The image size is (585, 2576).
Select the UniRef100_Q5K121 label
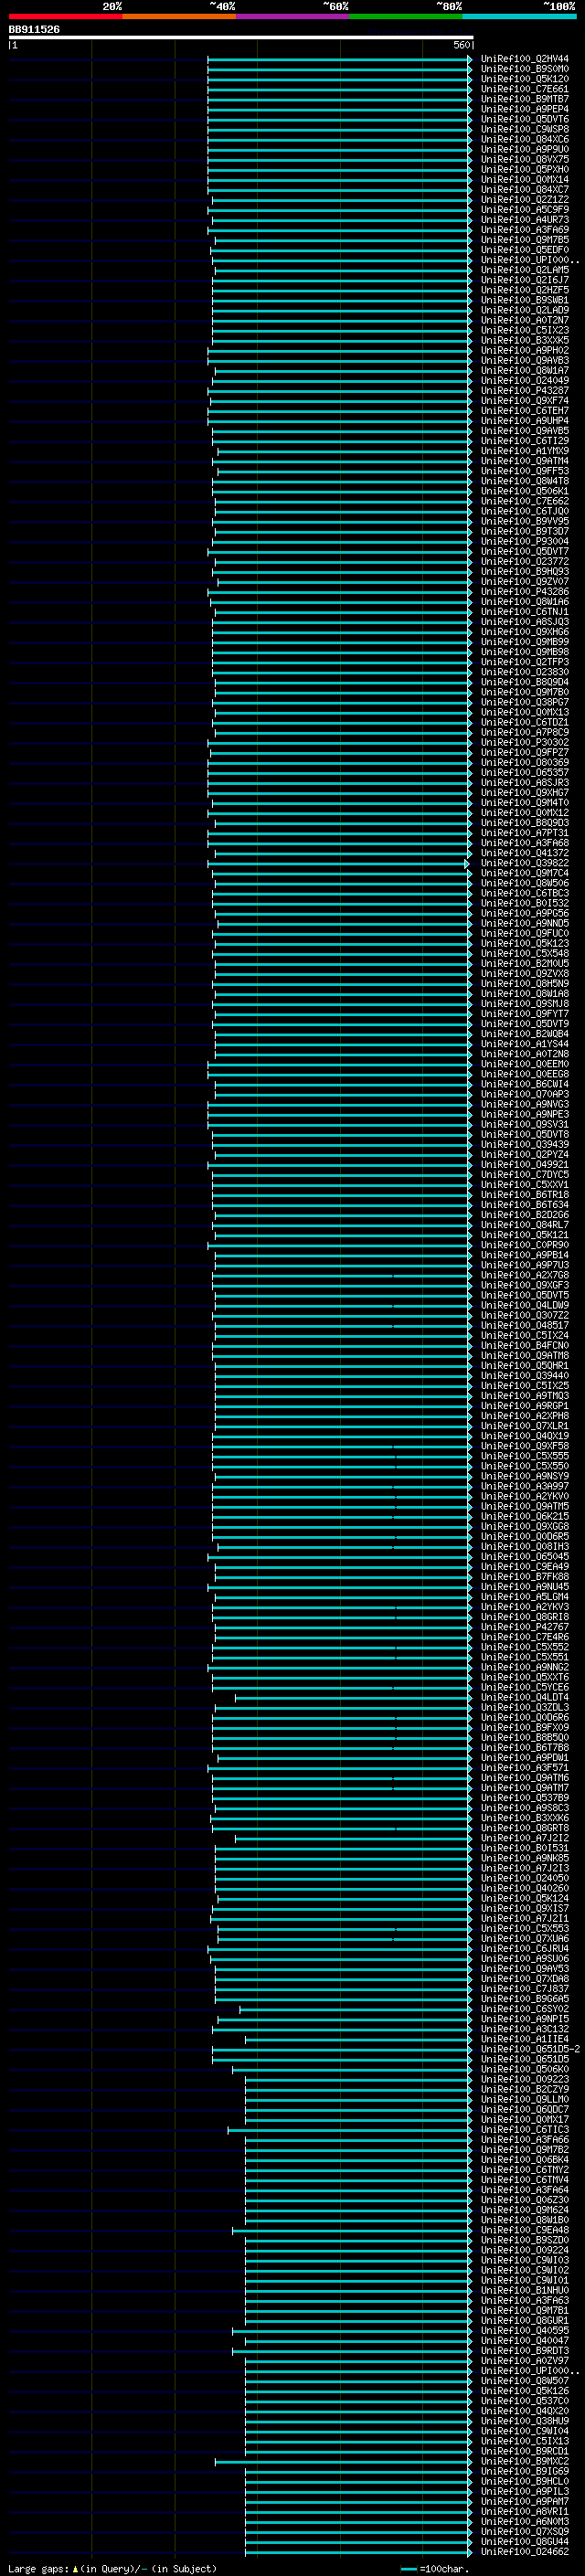click(x=525, y=1235)
